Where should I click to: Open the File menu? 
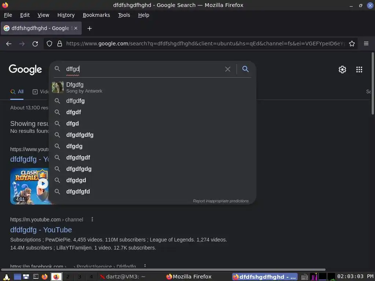click(8, 15)
